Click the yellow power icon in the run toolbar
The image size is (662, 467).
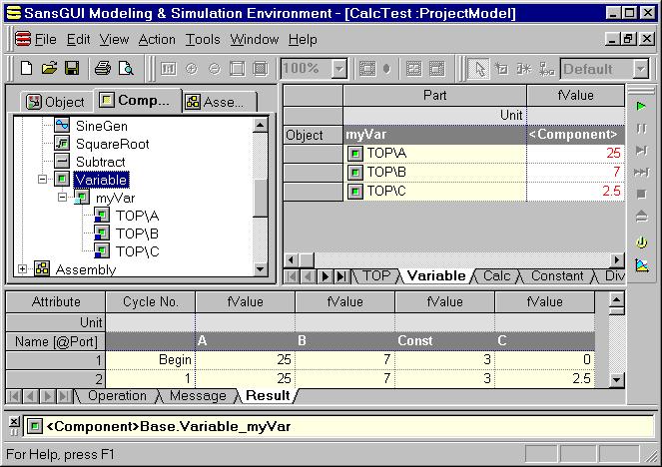pyautogui.click(x=641, y=242)
